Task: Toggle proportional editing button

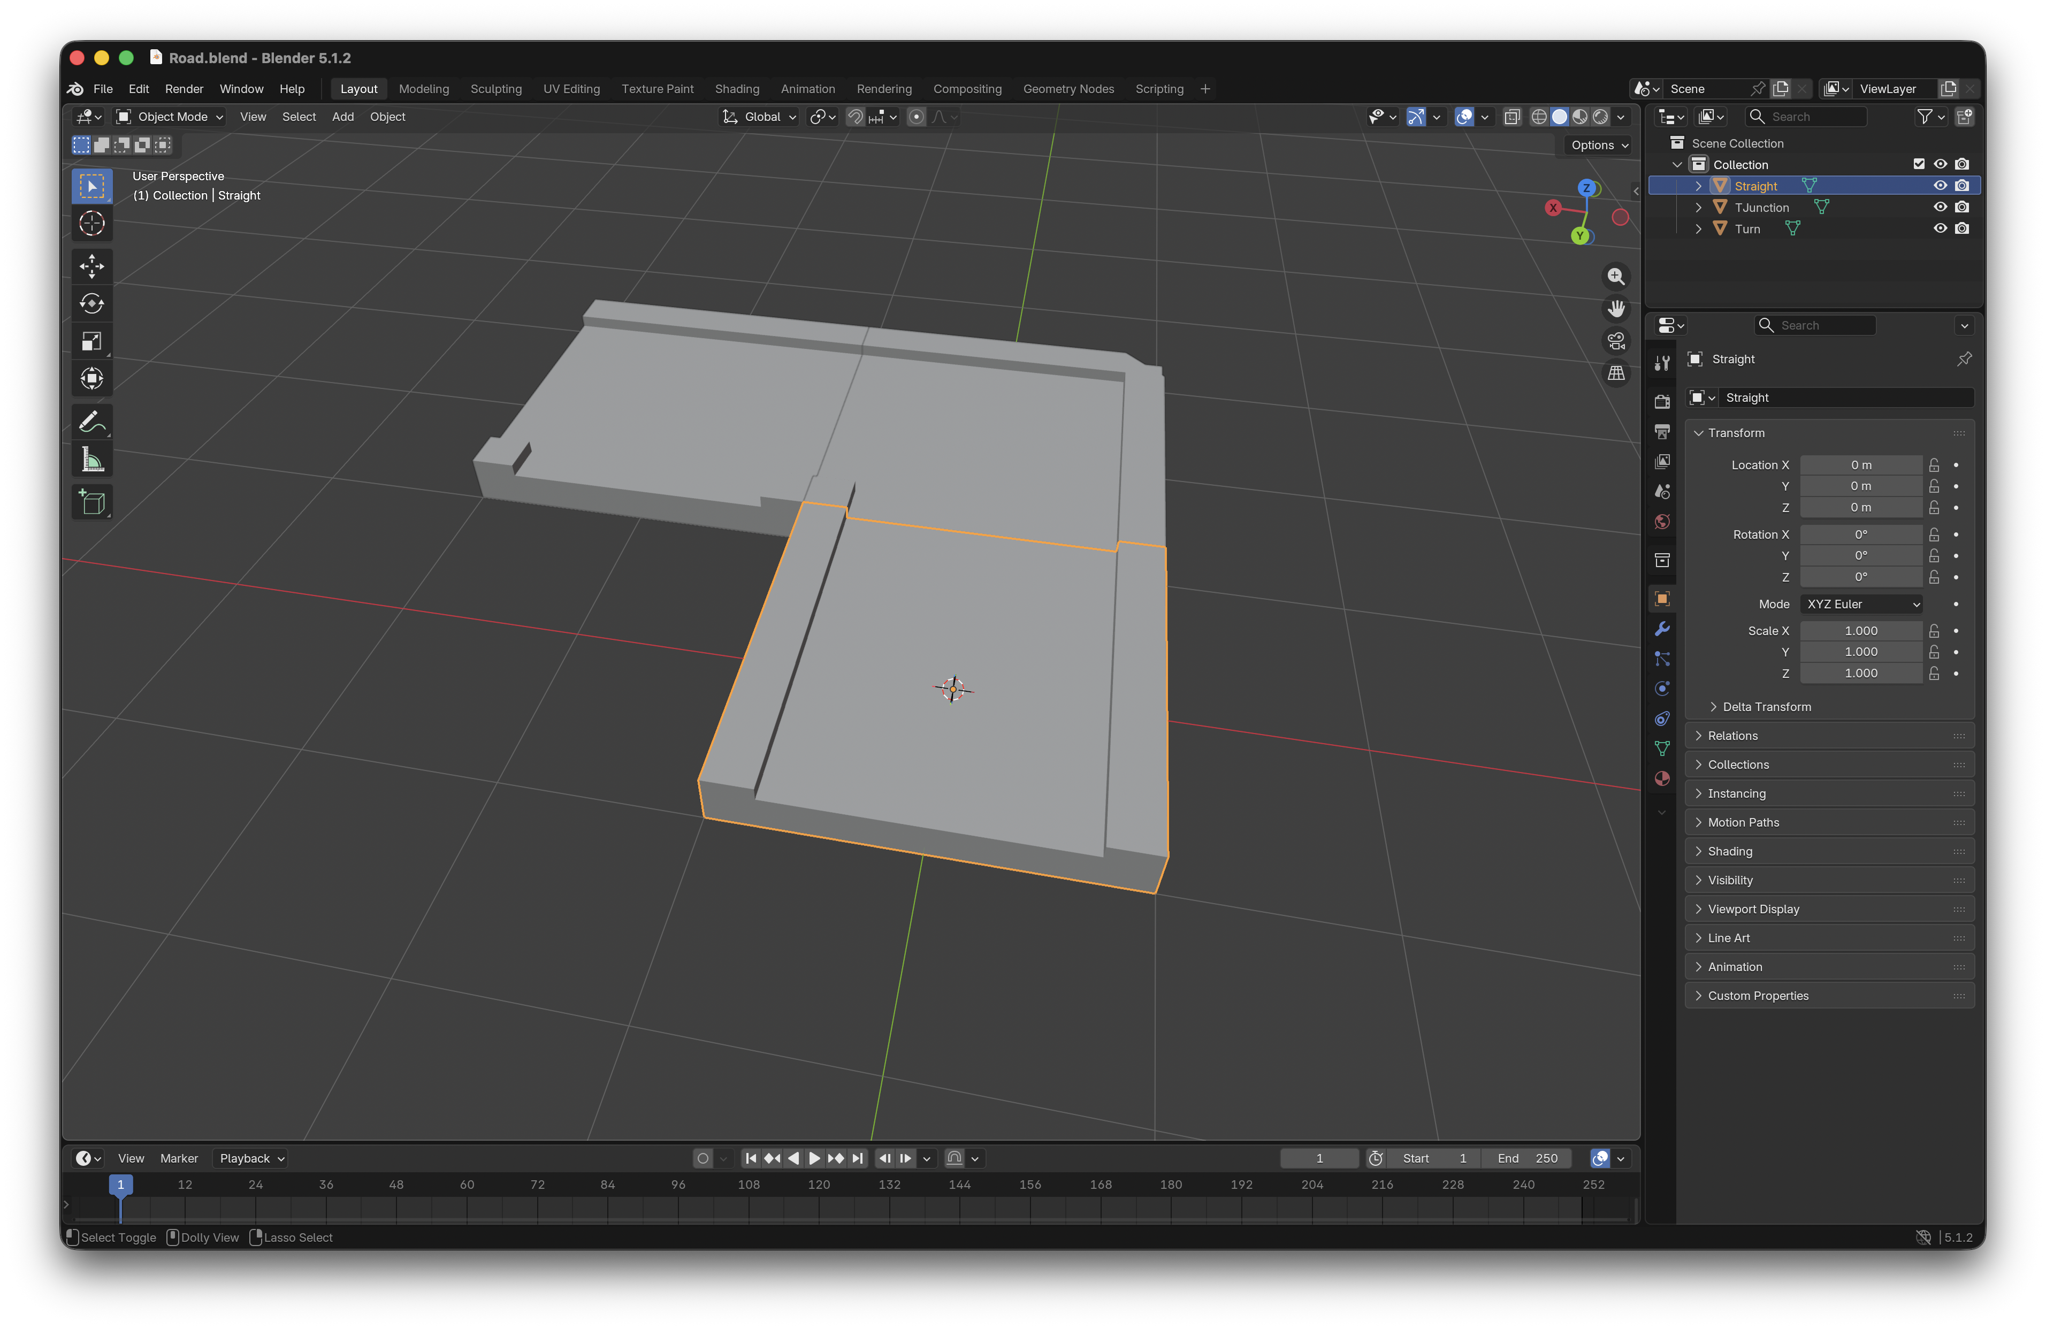Action: (917, 117)
